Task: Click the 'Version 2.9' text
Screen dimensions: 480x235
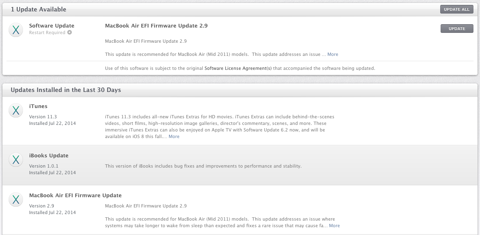Action: pos(41,206)
